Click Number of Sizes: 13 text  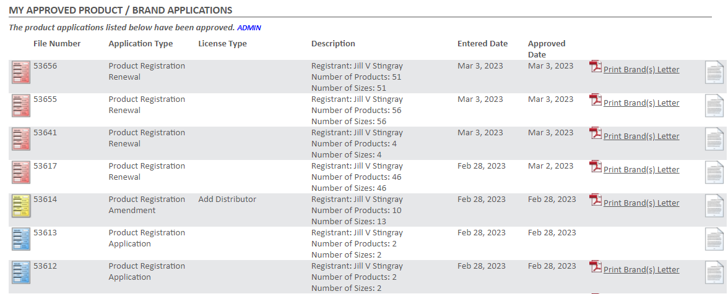[349, 221]
